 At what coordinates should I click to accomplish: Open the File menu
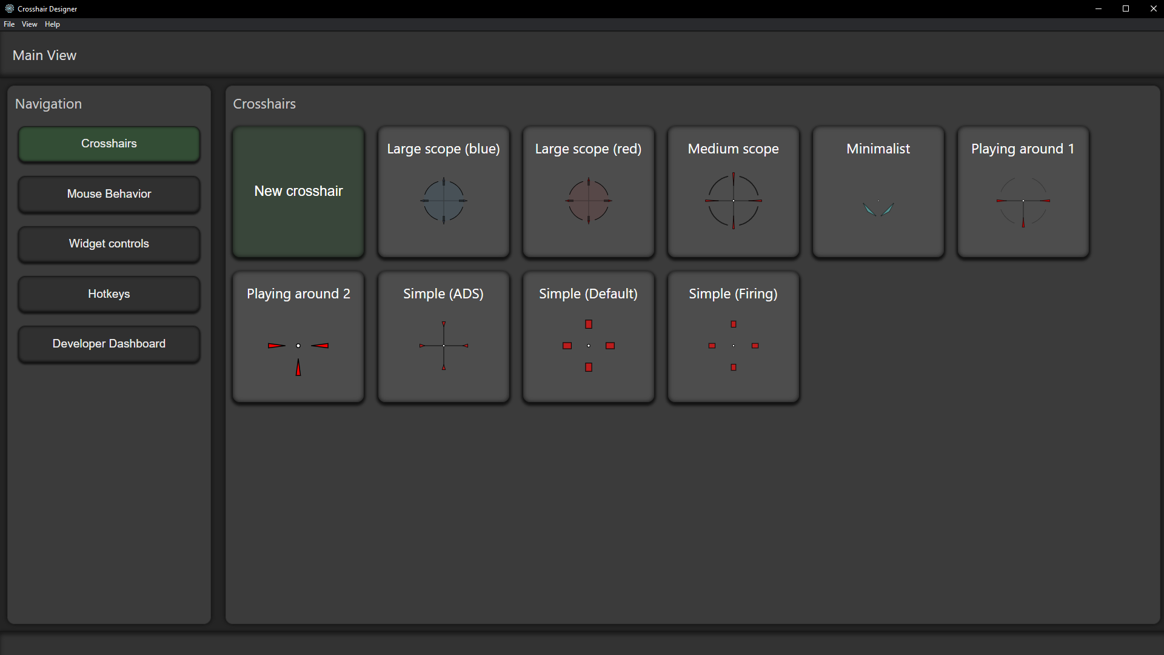coord(9,24)
